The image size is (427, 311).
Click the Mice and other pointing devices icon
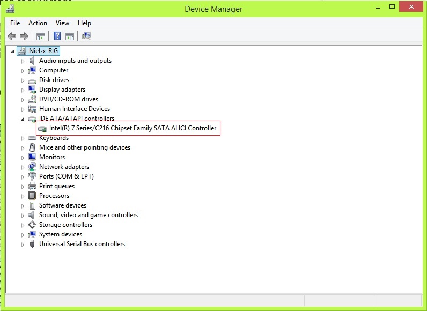tap(32, 147)
